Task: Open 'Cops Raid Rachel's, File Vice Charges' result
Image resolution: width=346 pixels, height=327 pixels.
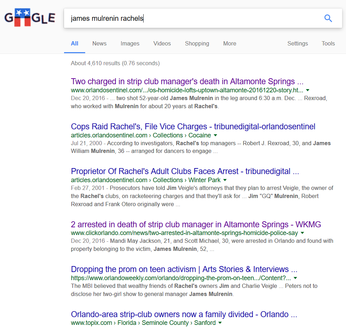Action: [x=193, y=127]
